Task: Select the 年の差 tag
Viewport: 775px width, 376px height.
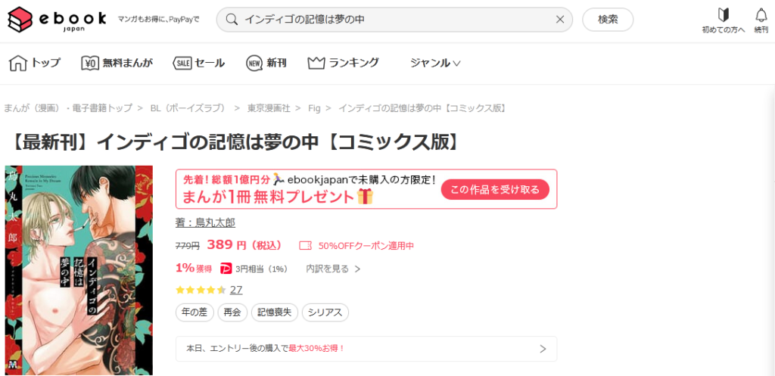Action: (x=195, y=312)
